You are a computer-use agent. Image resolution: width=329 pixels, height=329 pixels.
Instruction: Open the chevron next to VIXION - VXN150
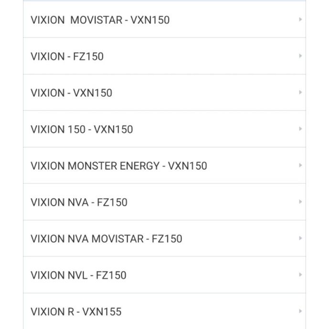point(300,92)
